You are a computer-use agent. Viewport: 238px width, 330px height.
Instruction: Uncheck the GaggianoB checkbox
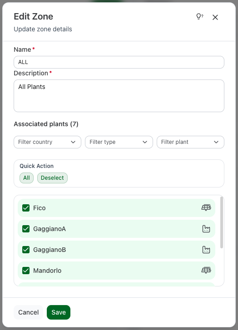pyautogui.click(x=26, y=250)
